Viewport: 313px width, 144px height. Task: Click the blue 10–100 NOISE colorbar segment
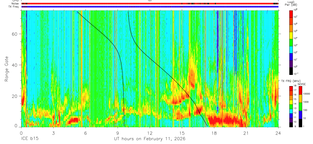(300, 115)
